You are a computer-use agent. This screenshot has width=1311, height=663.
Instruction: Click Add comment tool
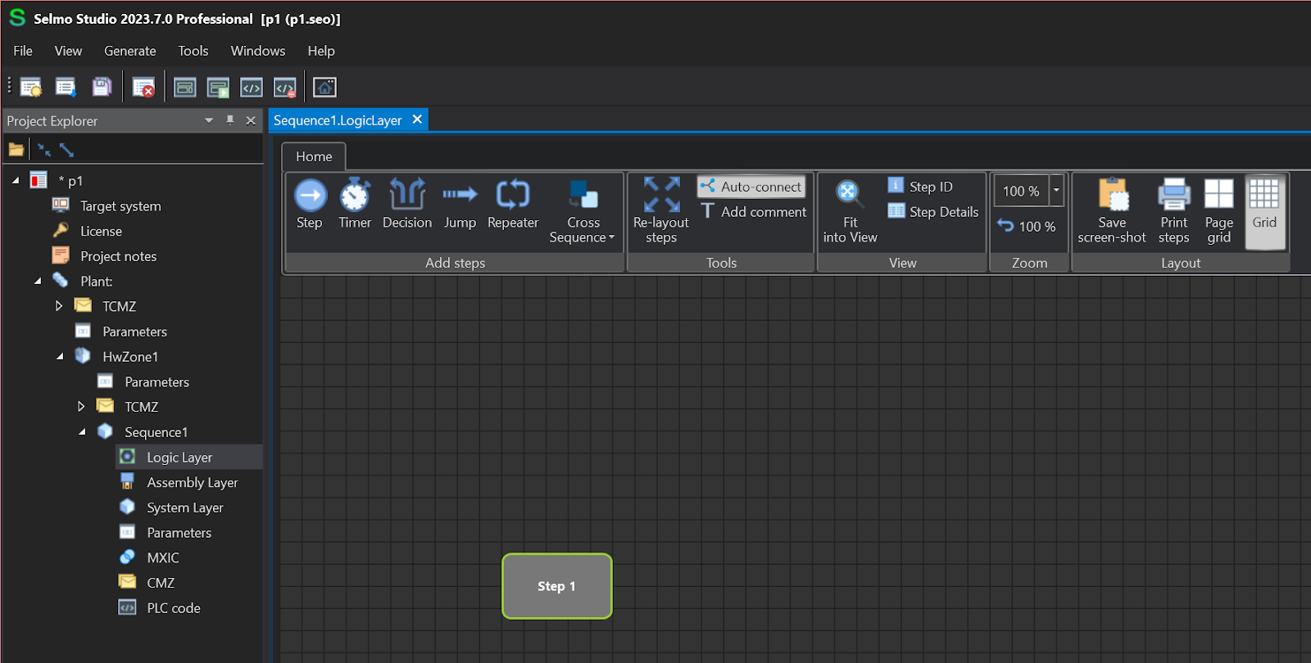coord(753,212)
